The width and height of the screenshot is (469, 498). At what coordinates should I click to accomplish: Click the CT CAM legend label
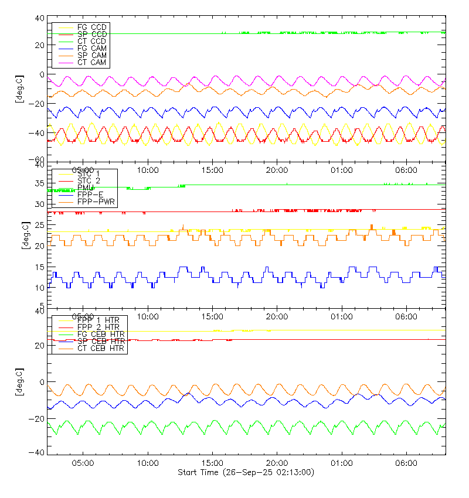[91, 62]
